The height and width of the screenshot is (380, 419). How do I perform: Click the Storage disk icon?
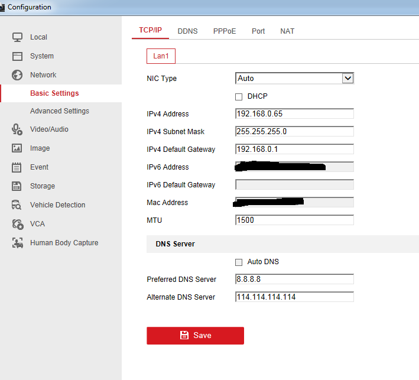pos(17,186)
